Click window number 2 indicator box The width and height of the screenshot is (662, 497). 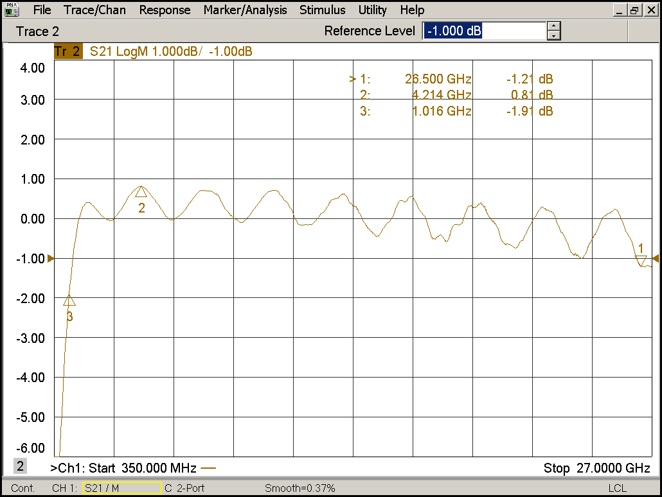[20, 466]
